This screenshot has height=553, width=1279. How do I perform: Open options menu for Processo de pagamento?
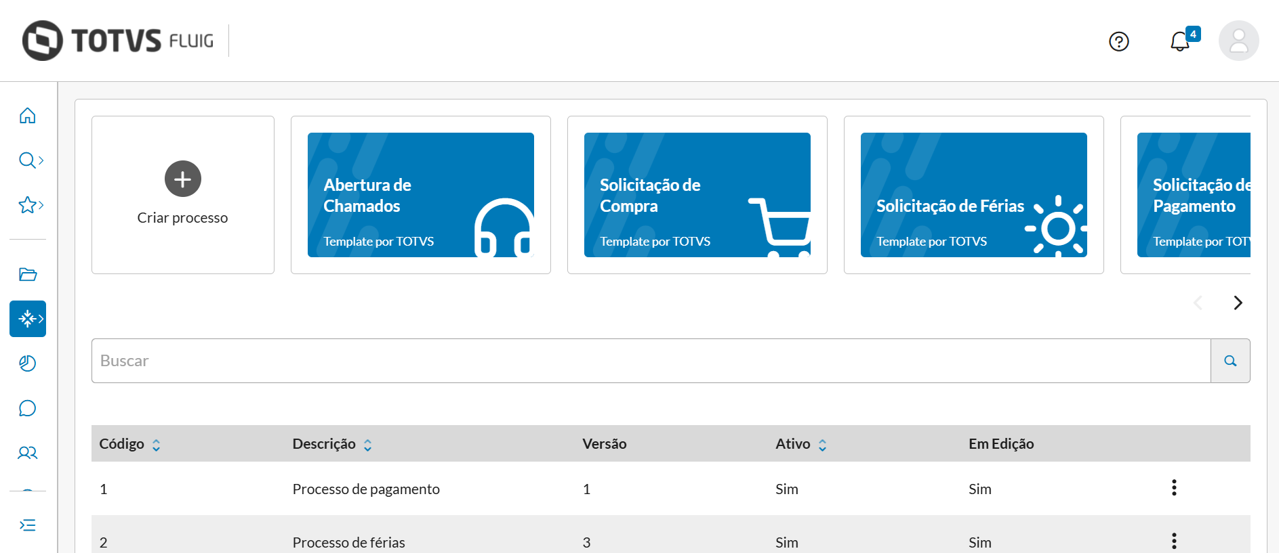pyautogui.click(x=1174, y=488)
